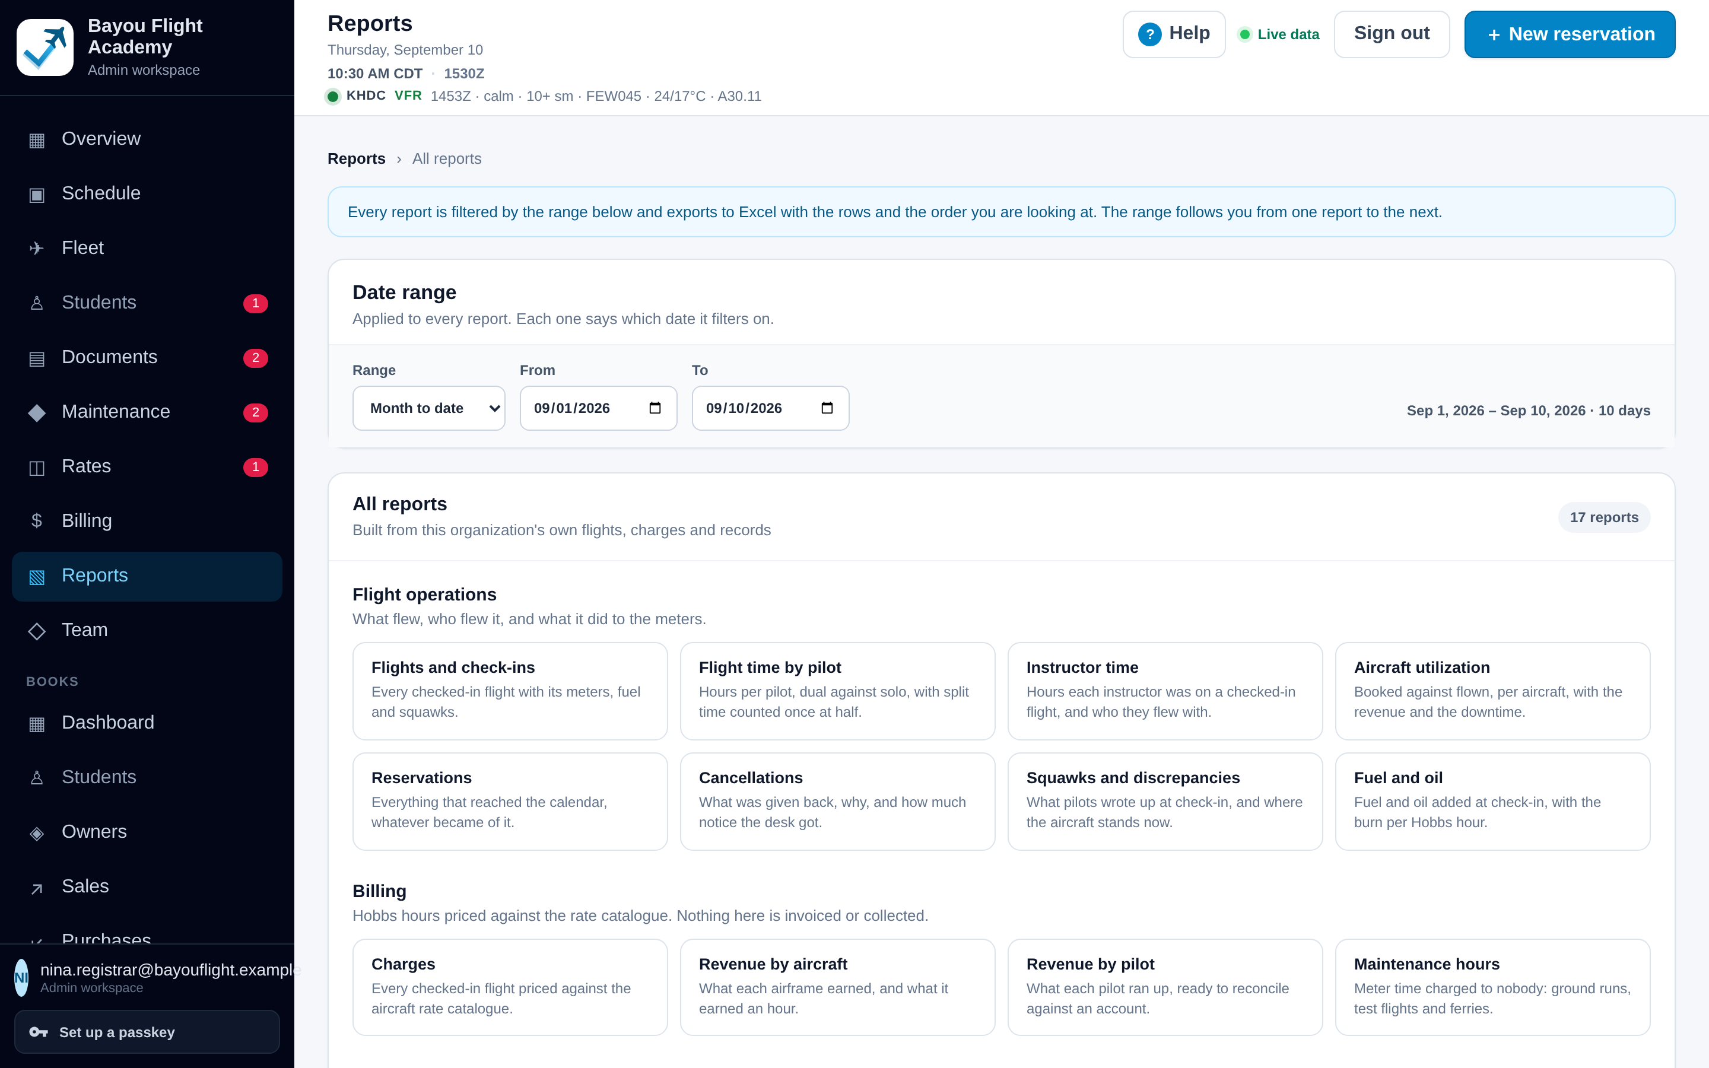
Task: Click the Overview grid icon in sidebar
Action: click(x=37, y=140)
